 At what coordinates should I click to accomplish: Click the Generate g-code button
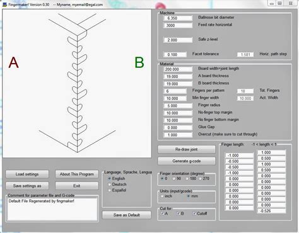[187, 161]
